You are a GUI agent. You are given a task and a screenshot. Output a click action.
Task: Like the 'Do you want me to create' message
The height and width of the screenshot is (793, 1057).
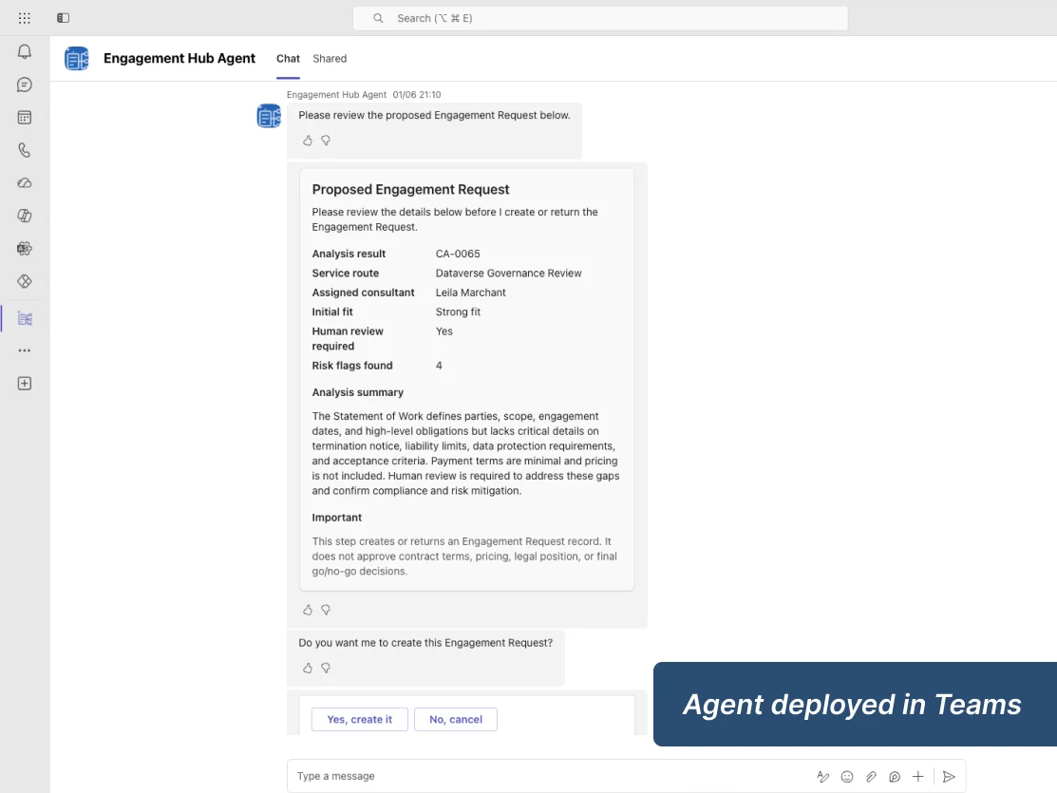tap(308, 668)
